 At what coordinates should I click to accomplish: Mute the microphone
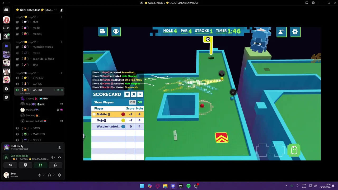(x=39, y=175)
